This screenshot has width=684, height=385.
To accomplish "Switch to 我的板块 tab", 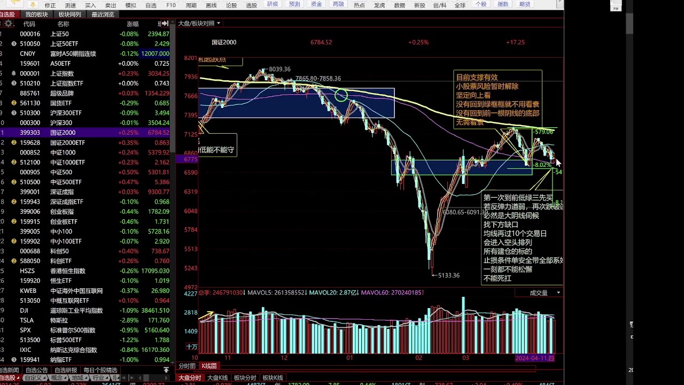I will click(37, 14).
